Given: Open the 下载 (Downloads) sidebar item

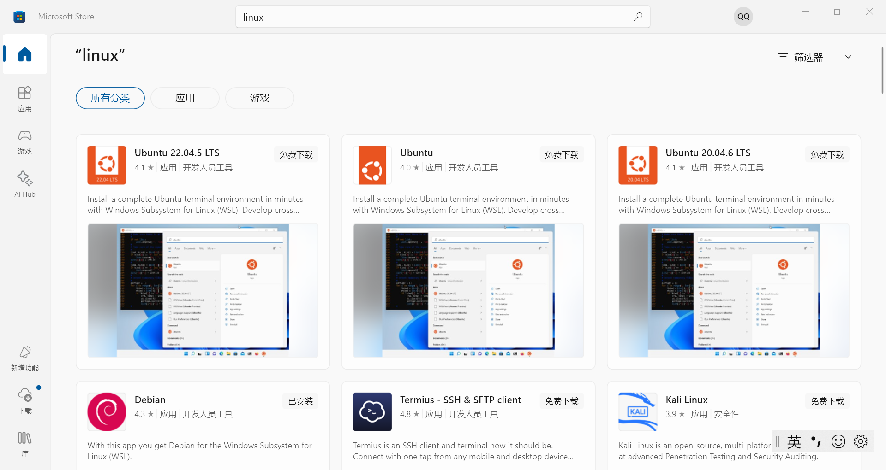Looking at the screenshot, I should (x=25, y=401).
